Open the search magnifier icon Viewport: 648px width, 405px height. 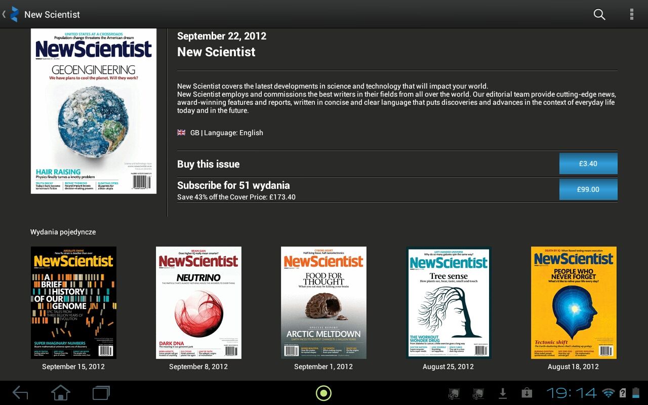point(599,14)
